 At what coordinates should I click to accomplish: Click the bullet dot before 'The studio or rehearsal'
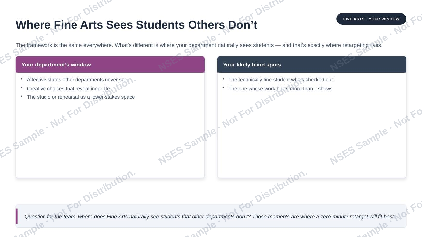(22, 96)
